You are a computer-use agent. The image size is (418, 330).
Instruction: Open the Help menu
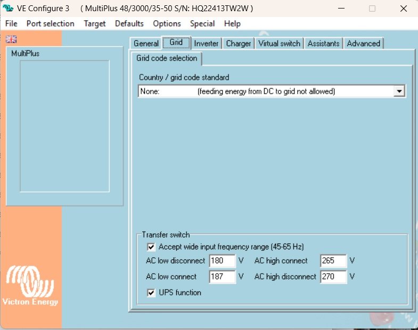(232, 24)
